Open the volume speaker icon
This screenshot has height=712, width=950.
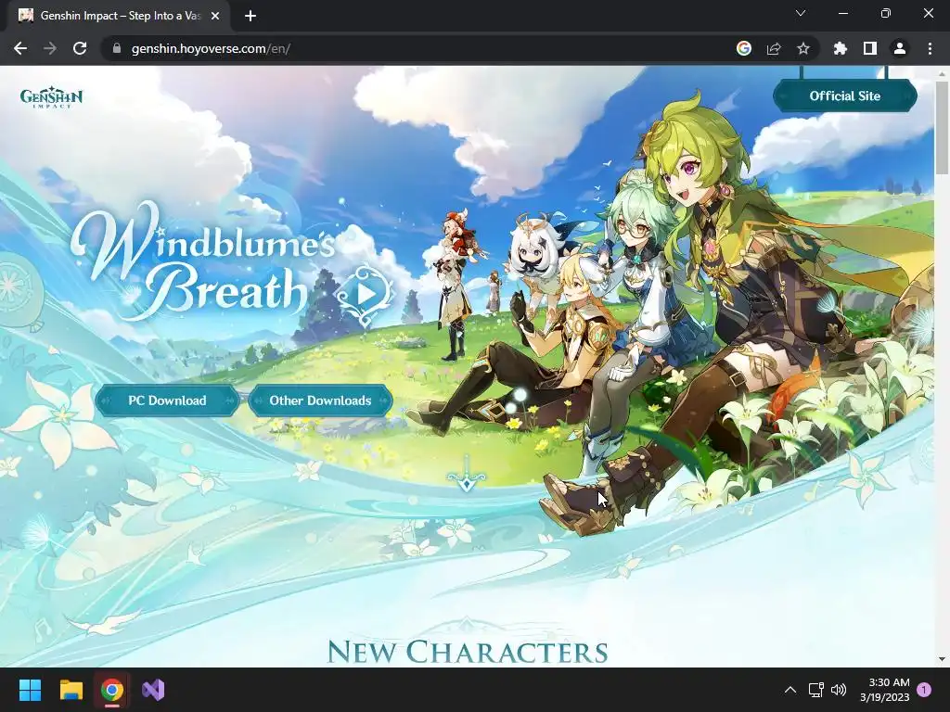pyautogui.click(x=839, y=690)
